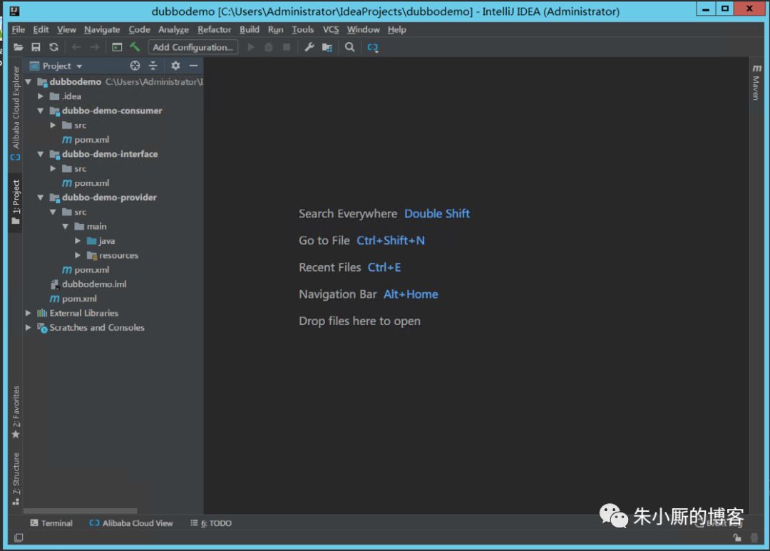The width and height of the screenshot is (770, 551).
Task: Expand External Libraries node
Action: 29,313
